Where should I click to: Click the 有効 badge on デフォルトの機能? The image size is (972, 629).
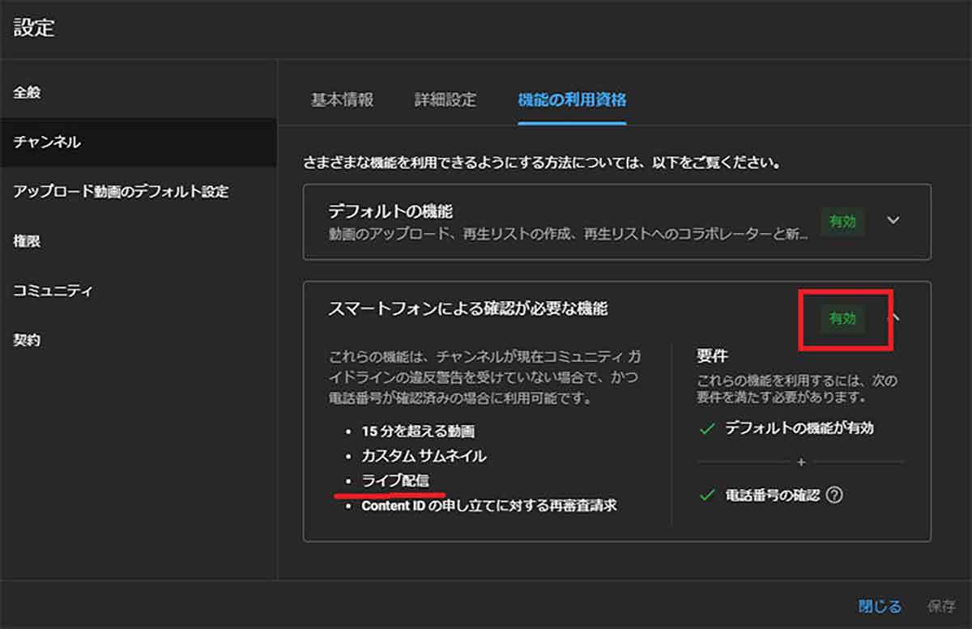pos(842,221)
